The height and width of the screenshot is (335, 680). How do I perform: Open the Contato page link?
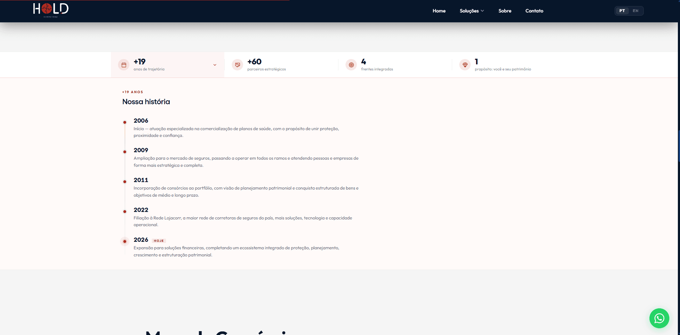[x=534, y=11]
